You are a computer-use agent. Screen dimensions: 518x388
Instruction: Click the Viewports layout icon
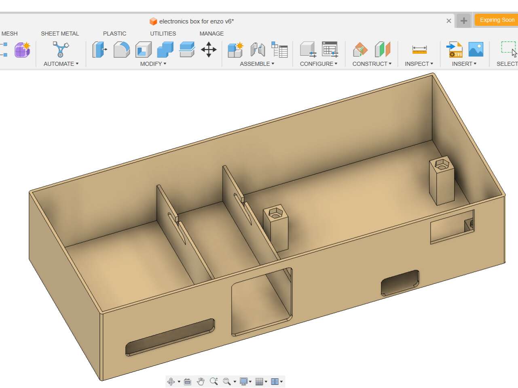(x=275, y=382)
